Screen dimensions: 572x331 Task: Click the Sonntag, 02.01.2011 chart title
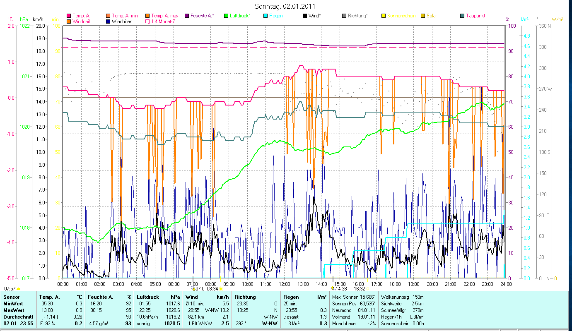286,7
